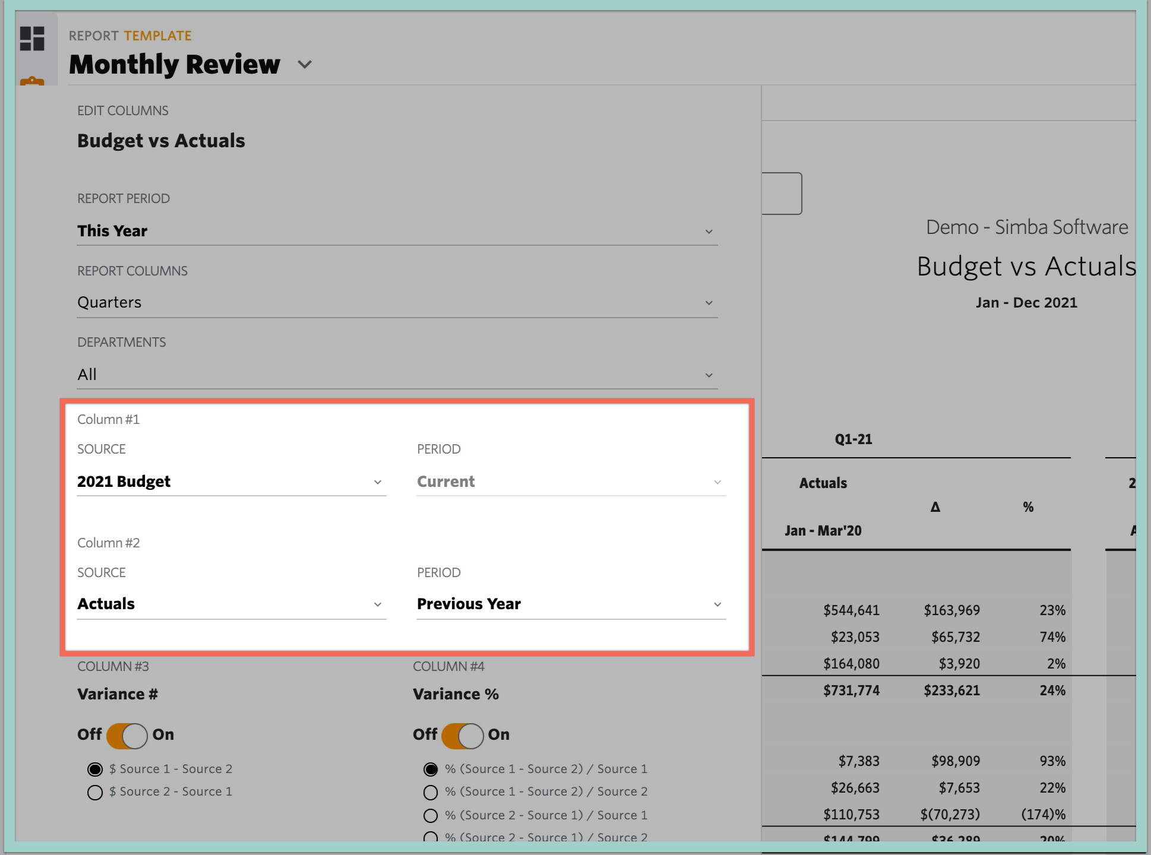
Task: Open Column #1 Source 2021 Budget dropdown
Action: click(x=232, y=482)
